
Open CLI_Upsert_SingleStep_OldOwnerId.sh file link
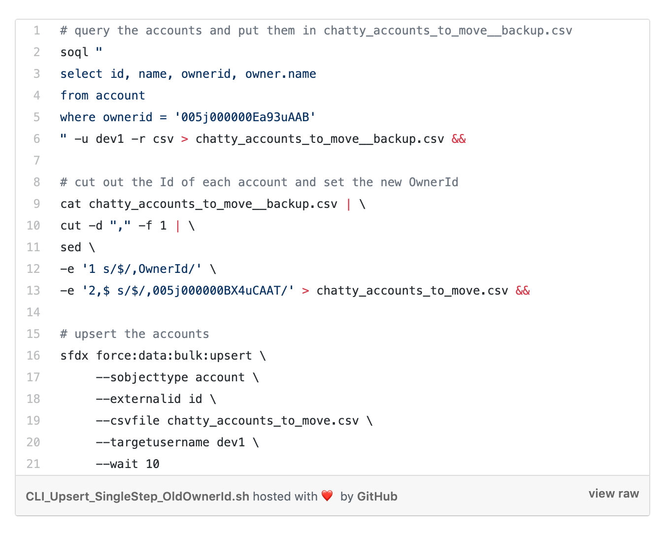coord(137,496)
